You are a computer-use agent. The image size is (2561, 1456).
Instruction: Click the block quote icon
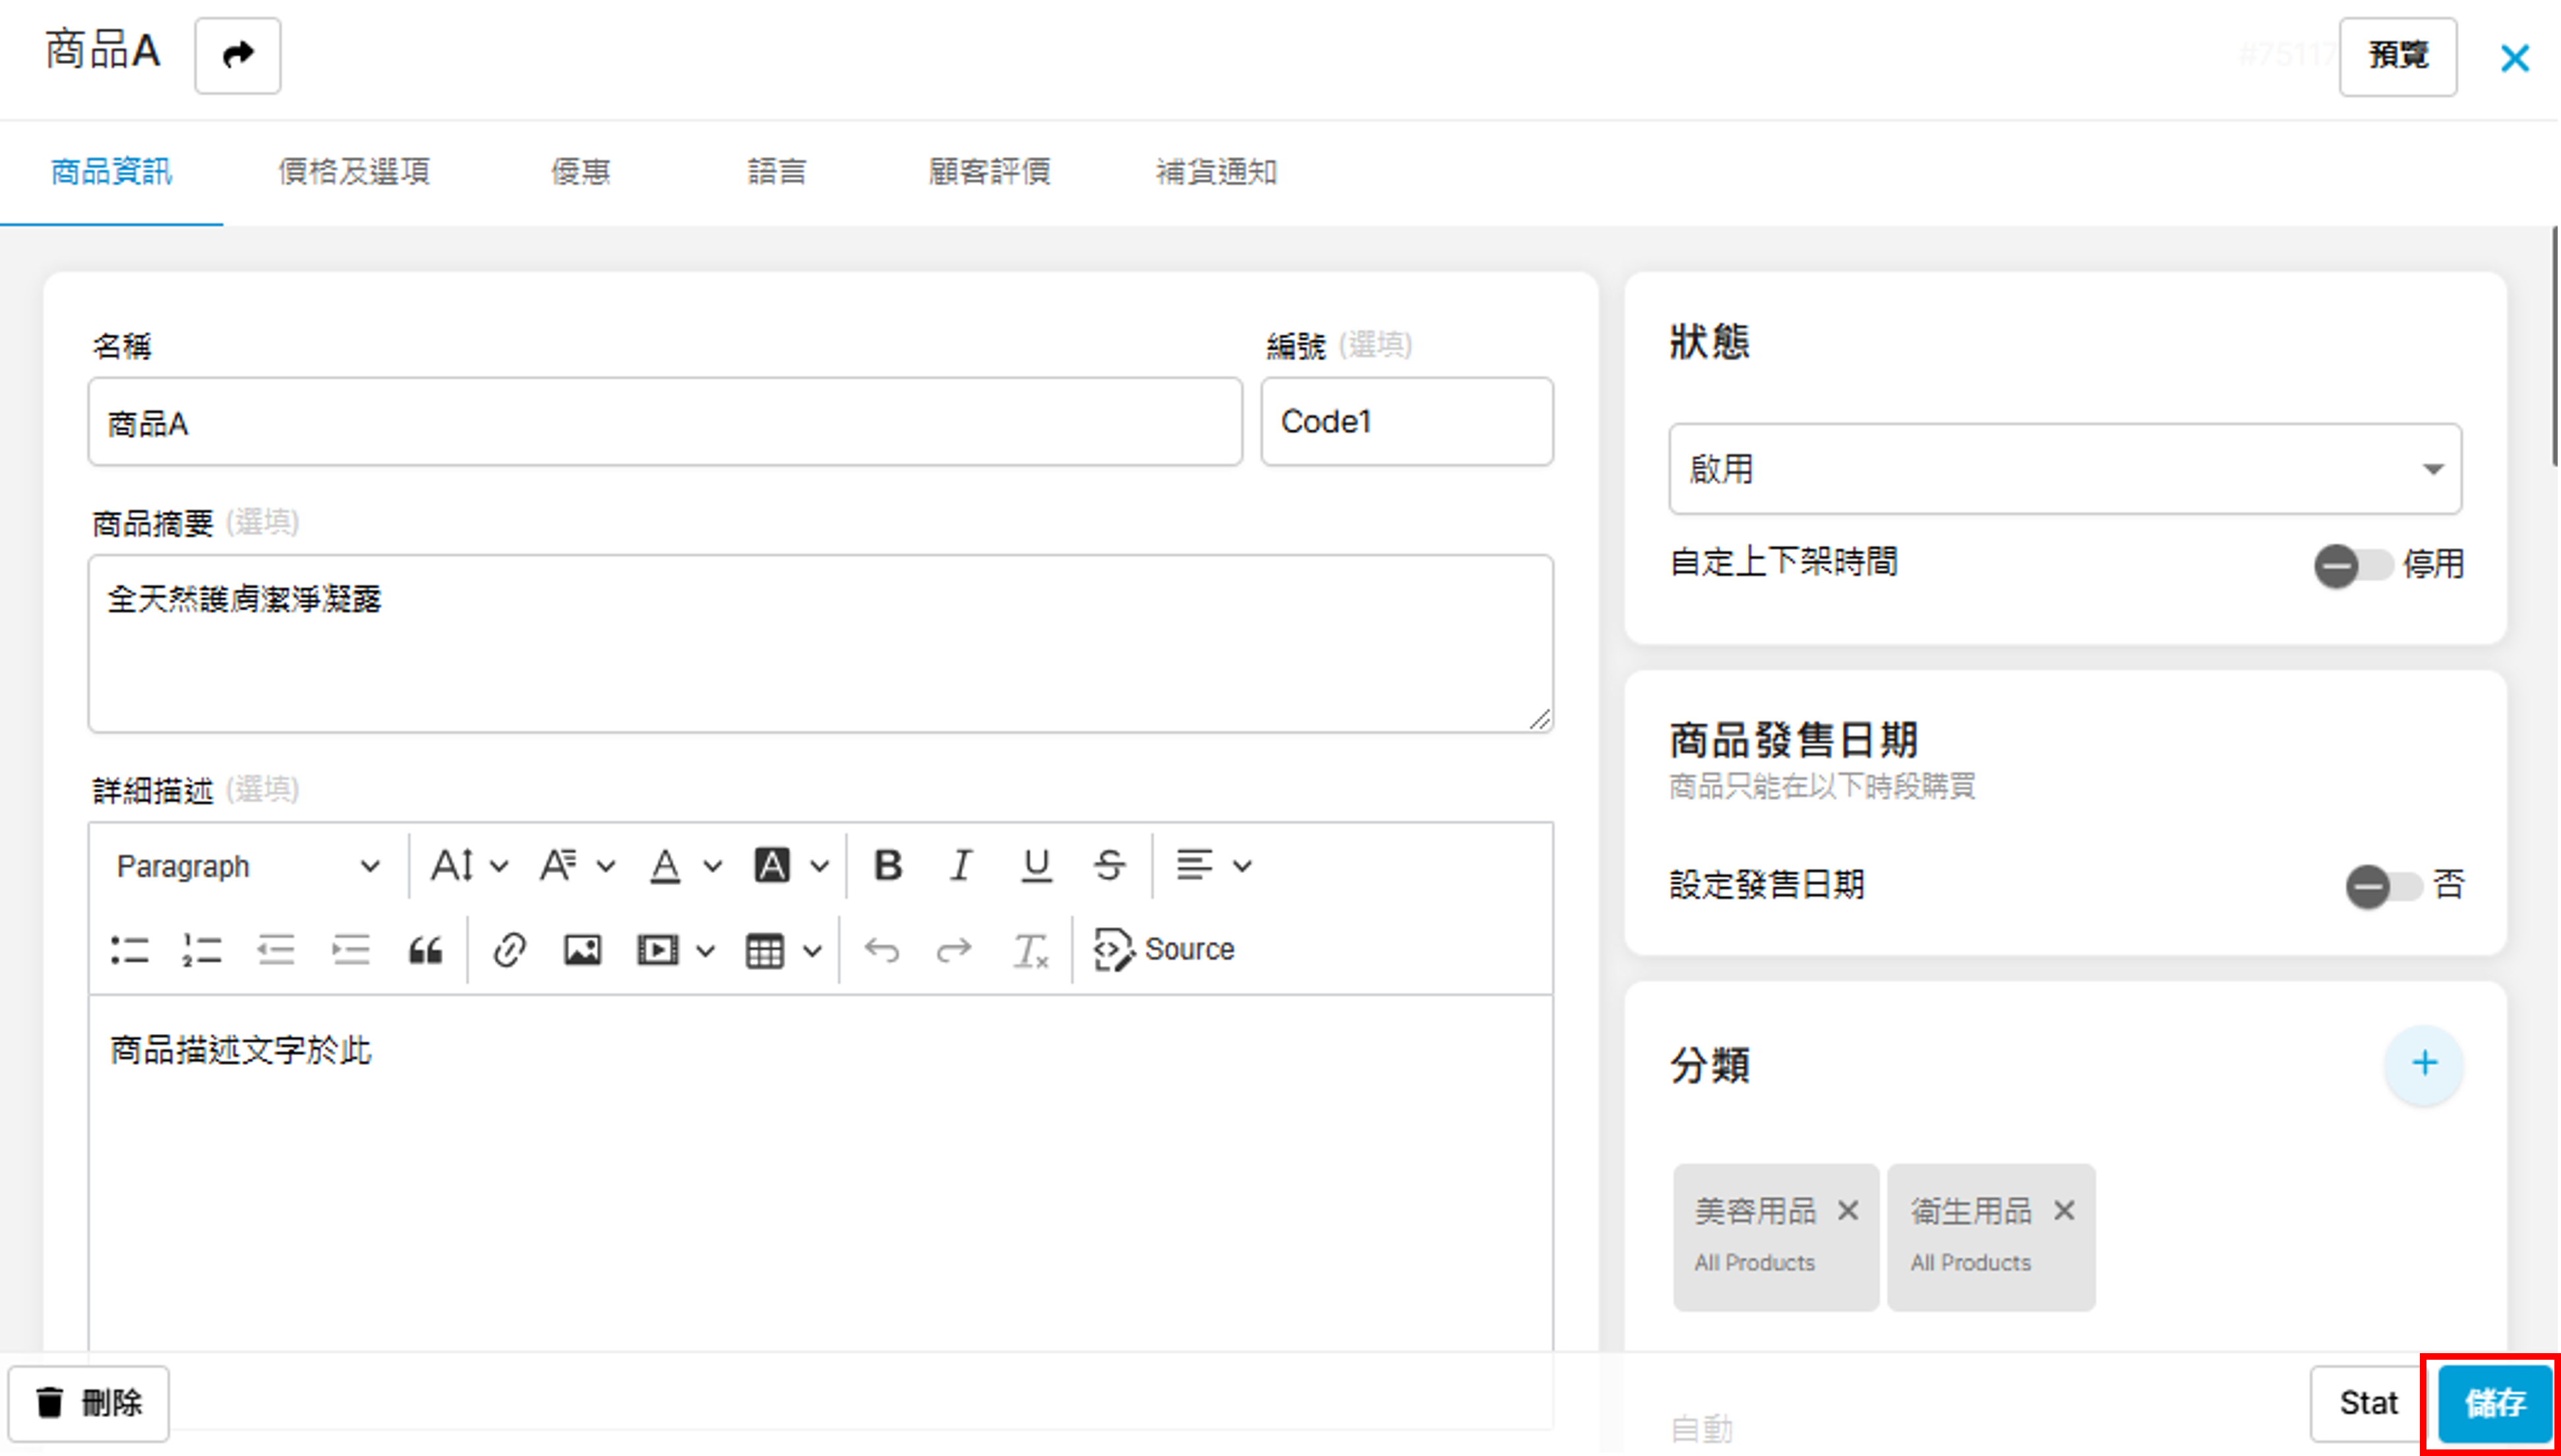[x=425, y=949]
